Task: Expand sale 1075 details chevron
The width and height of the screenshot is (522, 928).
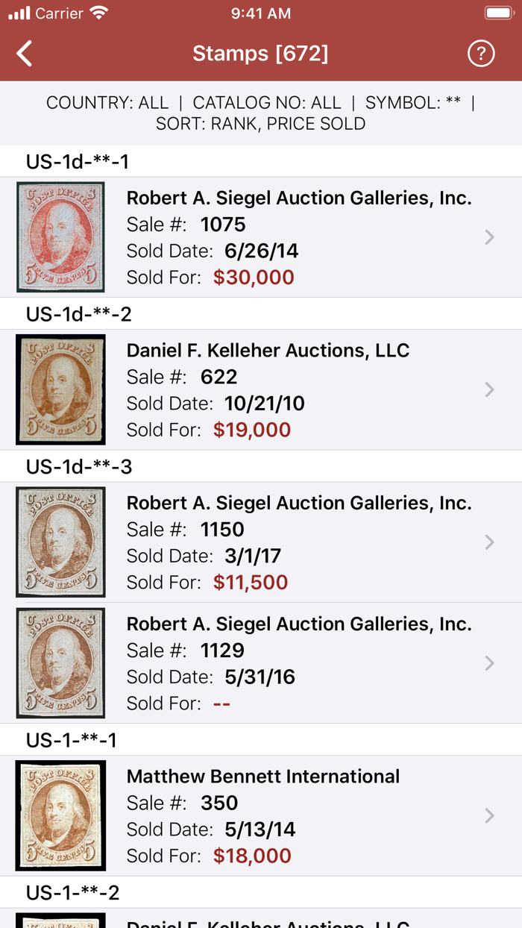Action: tap(489, 237)
